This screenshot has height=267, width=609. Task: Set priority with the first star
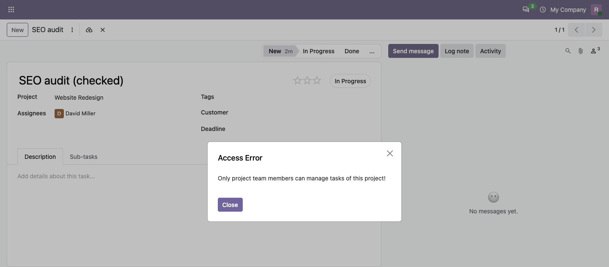coord(298,80)
